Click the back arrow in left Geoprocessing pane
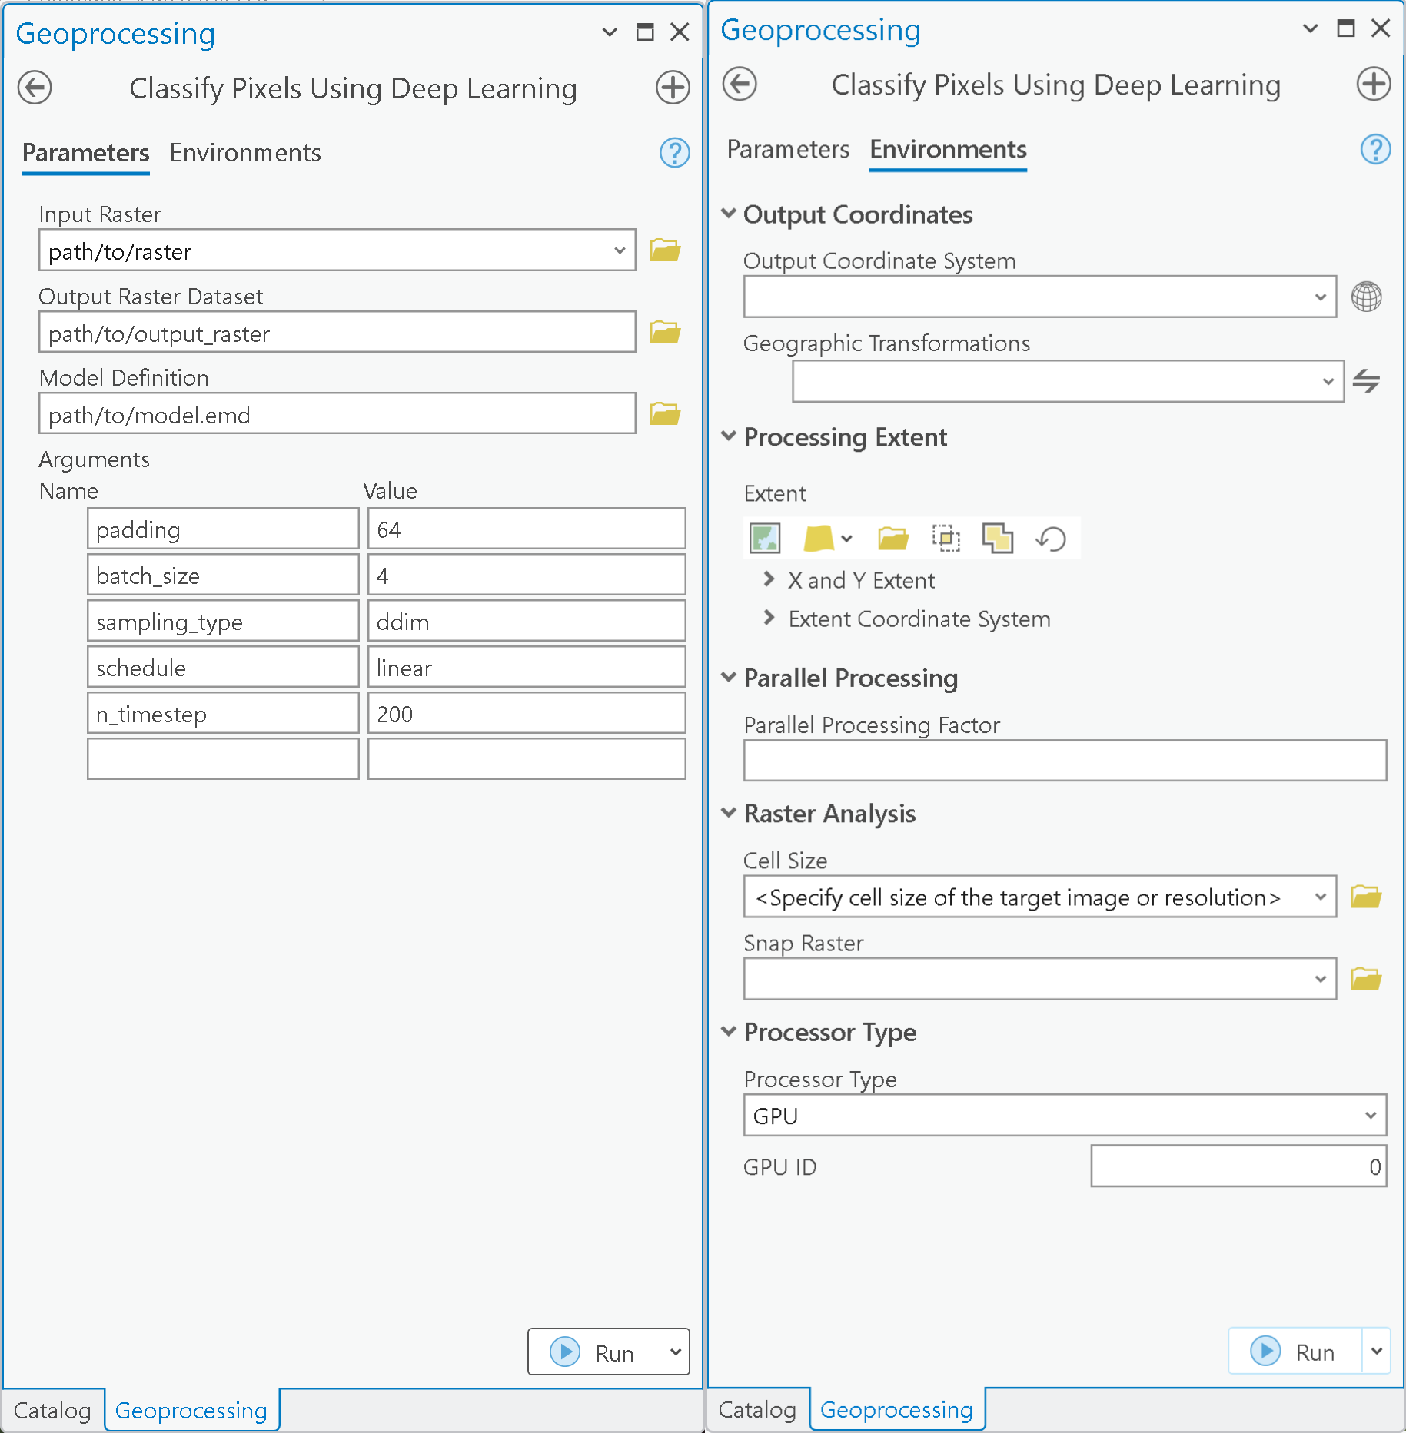The height and width of the screenshot is (1433, 1406). (35, 88)
